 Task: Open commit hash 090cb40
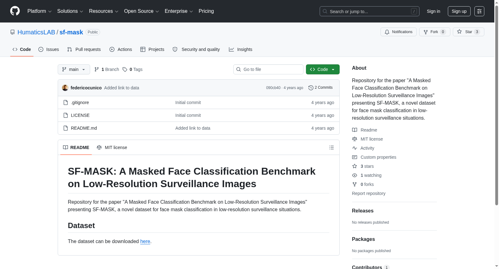coord(273,88)
